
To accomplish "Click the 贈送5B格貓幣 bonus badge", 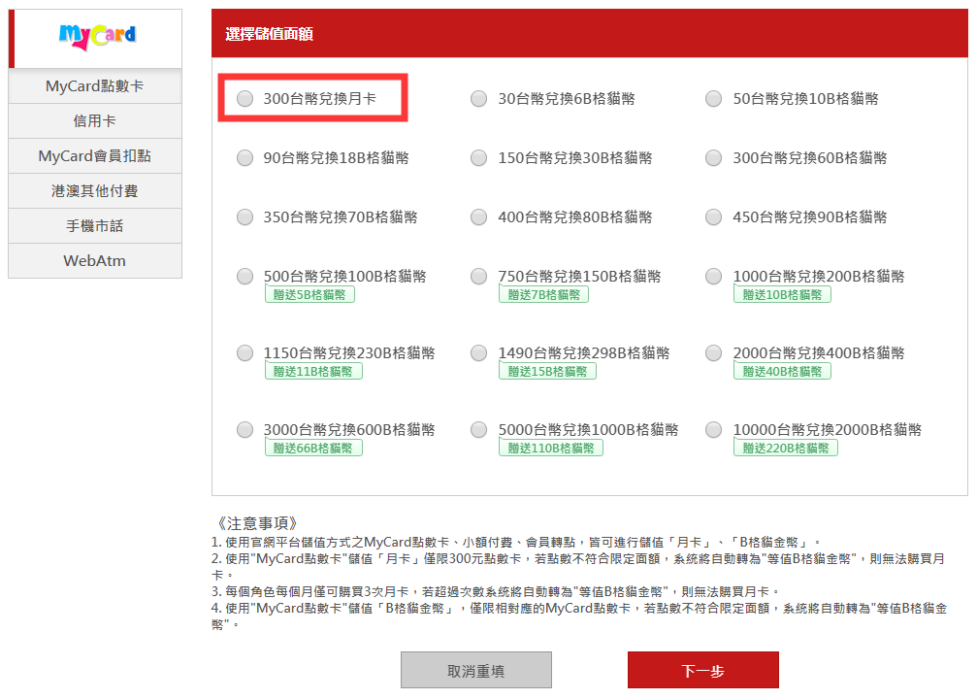I will tap(309, 294).
